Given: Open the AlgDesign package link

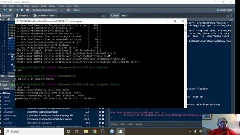Looking at the screenshot, I should 8,112.
